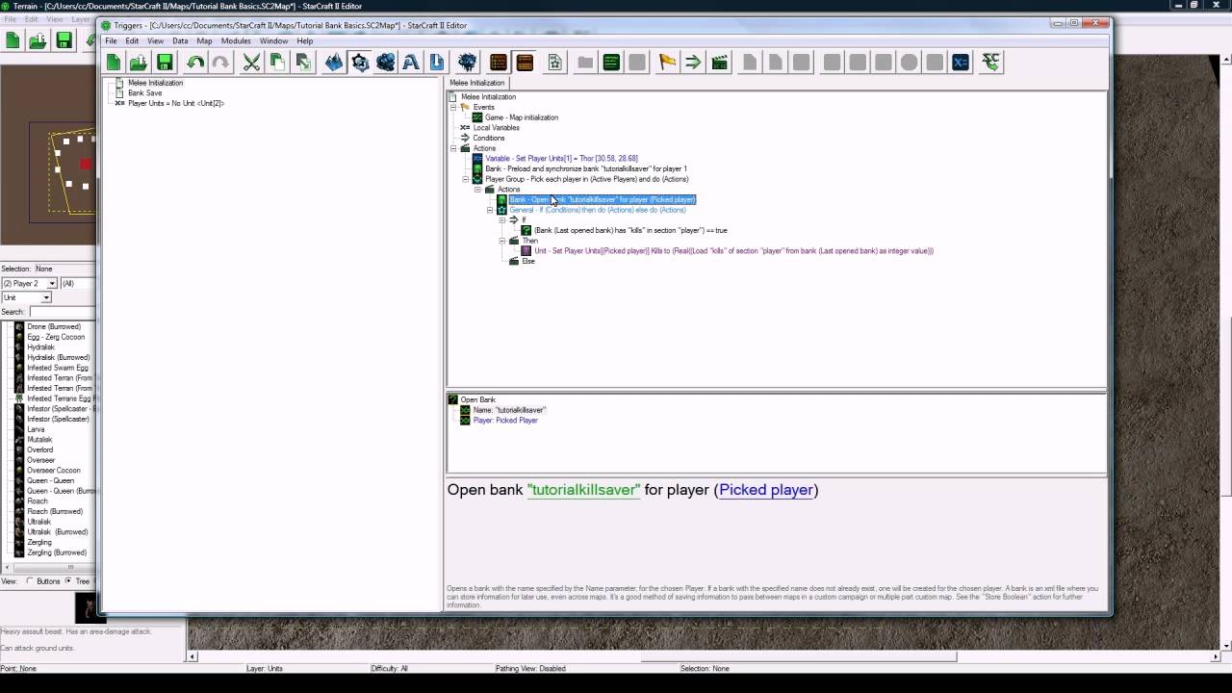Collapse the If conditions node
Image resolution: width=1232 pixels, height=693 pixels.
point(501,220)
